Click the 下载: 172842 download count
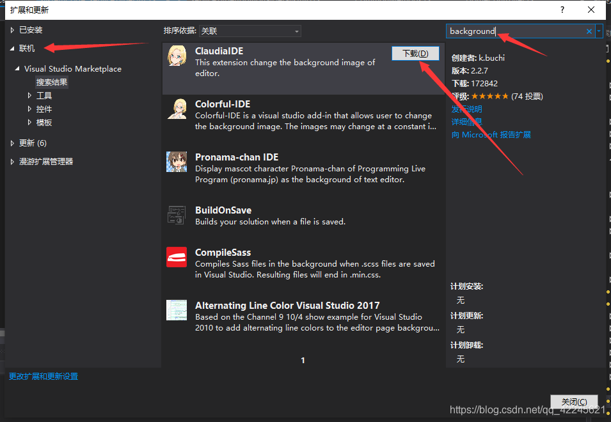Image resolution: width=611 pixels, height=422 pixels. tap(475, 83)
